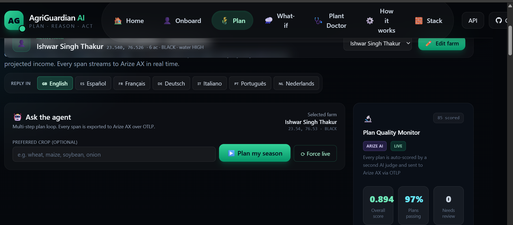The width and height of the screenshot is (513, 225).
Task: Click the gear icon for How it works
Action: [x=370, y=21]
